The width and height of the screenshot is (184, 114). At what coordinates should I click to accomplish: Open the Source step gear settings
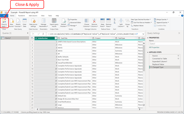click(178, 56)
